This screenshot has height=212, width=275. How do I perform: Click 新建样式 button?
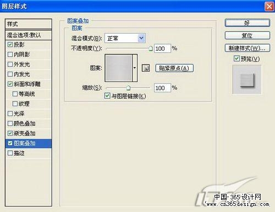point(248,48)
